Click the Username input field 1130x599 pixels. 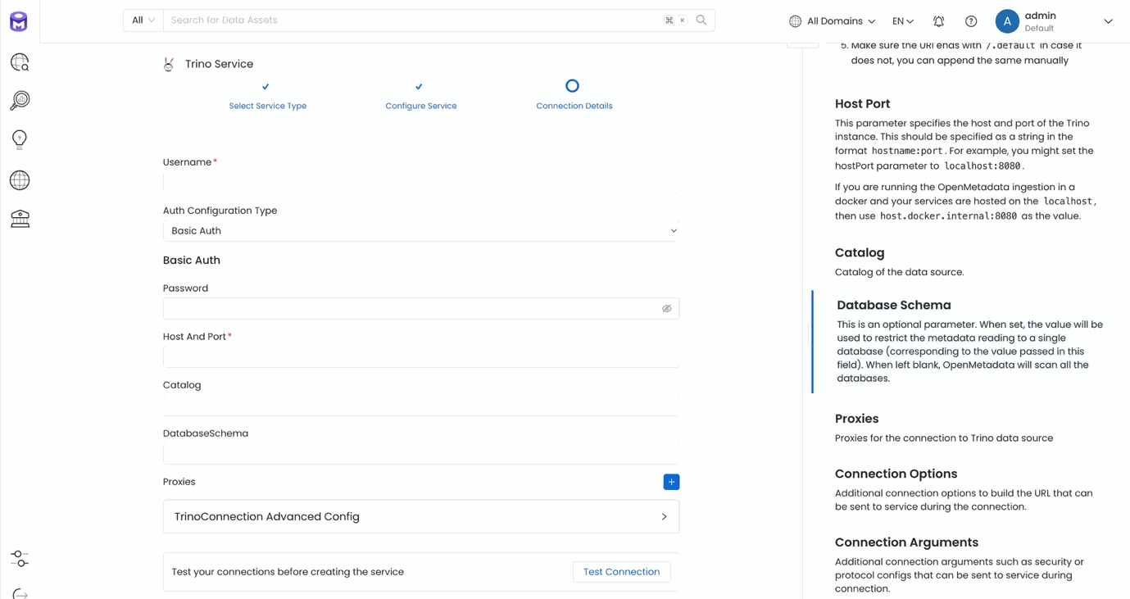pos(421,183)
